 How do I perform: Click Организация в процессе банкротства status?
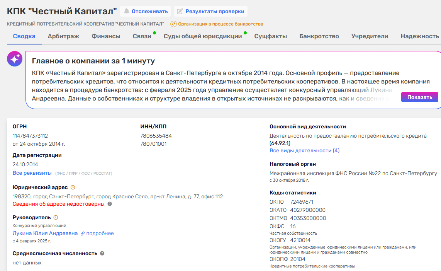(220, 24)
